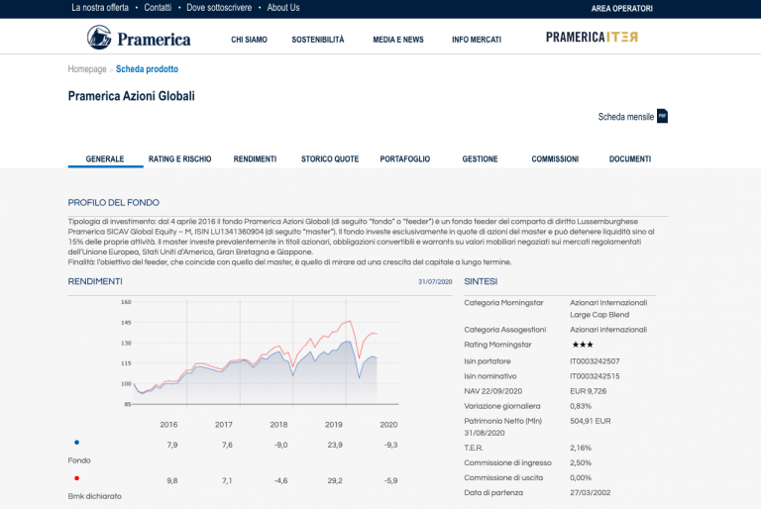Click the performance line chart
The height and width of the screenshot is (509, 761).
[x=260, y=353]
